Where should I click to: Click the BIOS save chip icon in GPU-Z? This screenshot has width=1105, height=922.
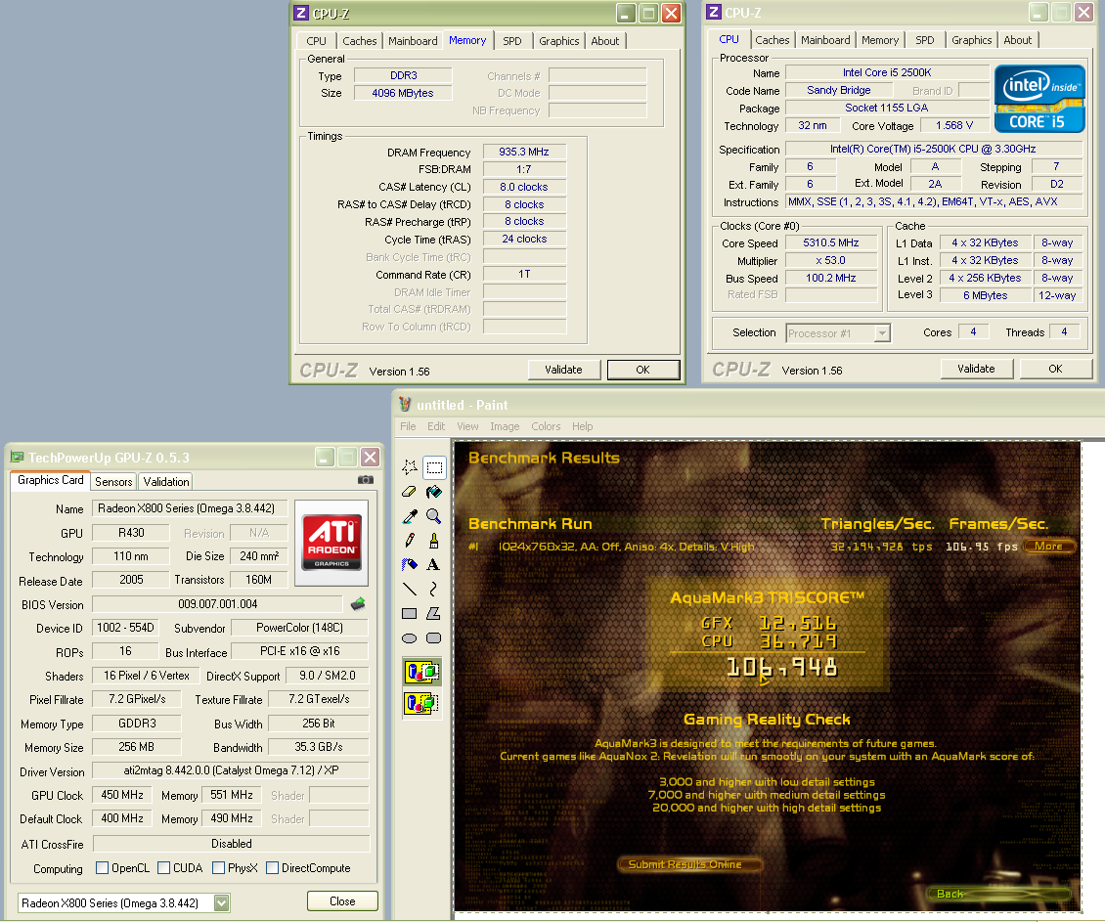point(358,603)
